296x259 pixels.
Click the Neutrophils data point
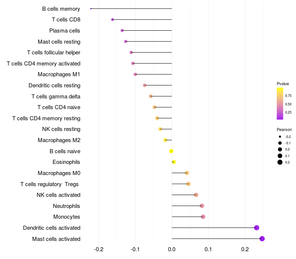[202, 206]
